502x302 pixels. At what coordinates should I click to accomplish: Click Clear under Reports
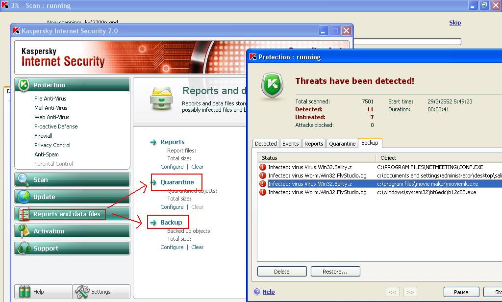click(x=197, y=167)
